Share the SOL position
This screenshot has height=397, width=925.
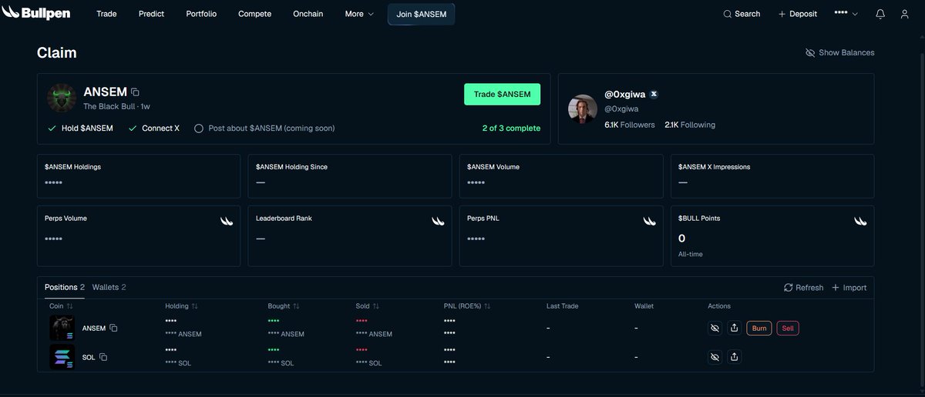(734, 357)
